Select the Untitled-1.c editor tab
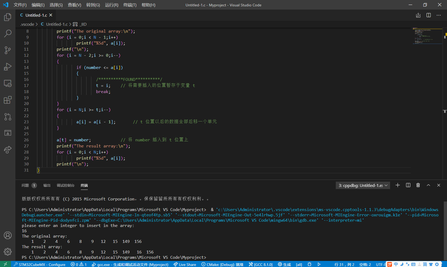The image size is (447, 267). pyautogui.click(x=36, y=15)
